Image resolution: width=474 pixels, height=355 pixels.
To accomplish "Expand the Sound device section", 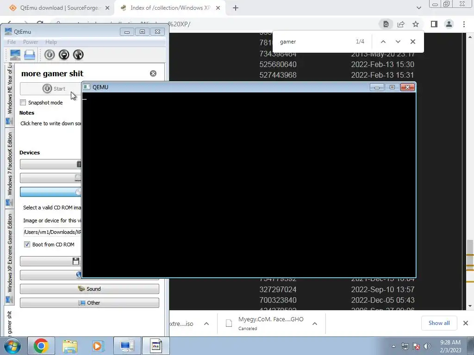I will tap(89, 289).
